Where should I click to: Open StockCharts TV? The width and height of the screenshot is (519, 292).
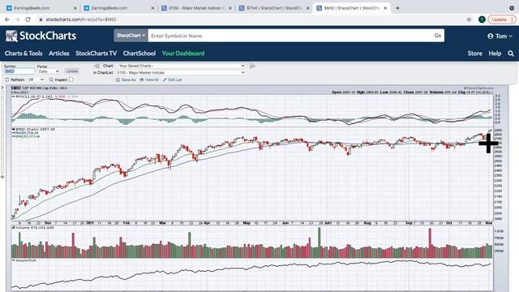(96, 54)
